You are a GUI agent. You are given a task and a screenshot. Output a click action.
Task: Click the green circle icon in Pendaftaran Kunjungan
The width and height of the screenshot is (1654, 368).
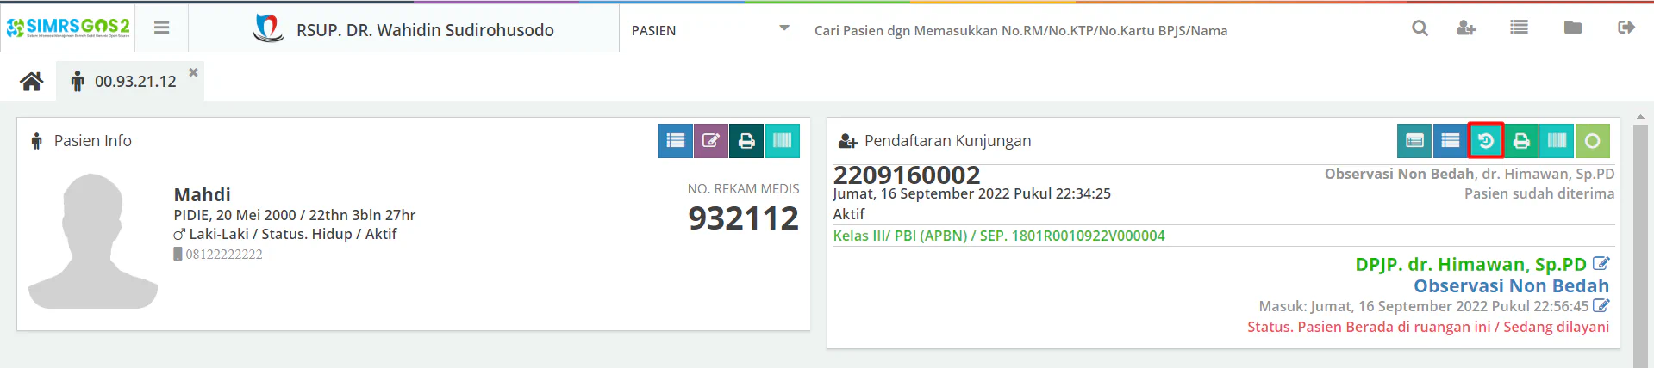(x=1592, y=141)
